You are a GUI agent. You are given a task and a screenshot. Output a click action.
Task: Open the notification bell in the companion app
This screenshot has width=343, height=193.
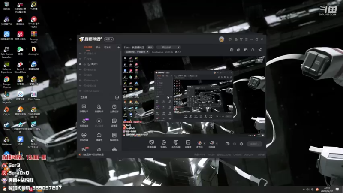[x=253, y=50]
